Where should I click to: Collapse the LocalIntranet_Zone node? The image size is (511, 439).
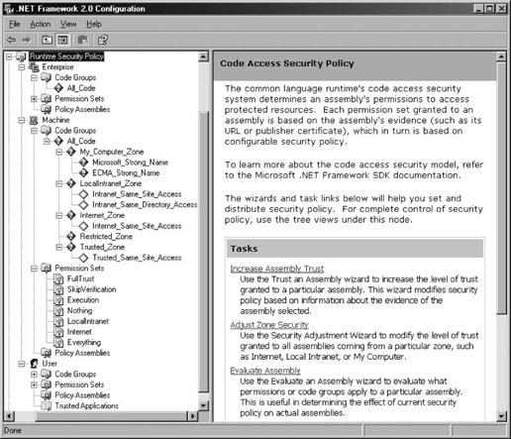[59, 183]
